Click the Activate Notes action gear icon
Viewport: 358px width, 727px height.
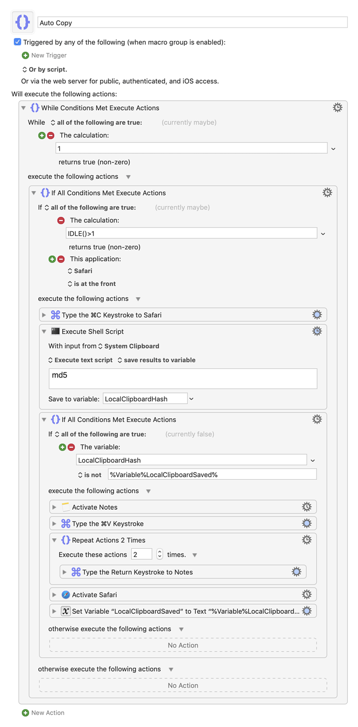pyautogui.click(x=307, y=507)
